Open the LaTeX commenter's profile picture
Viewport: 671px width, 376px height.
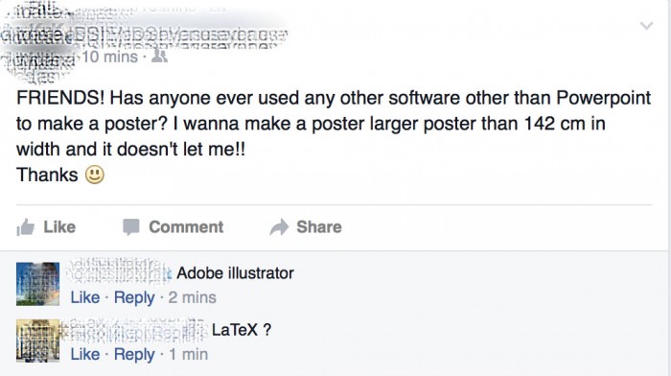tap(37, 341)
